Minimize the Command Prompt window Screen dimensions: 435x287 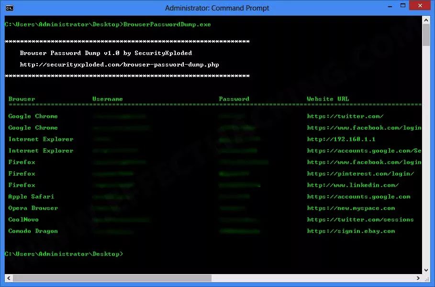(x=390, y=6)
